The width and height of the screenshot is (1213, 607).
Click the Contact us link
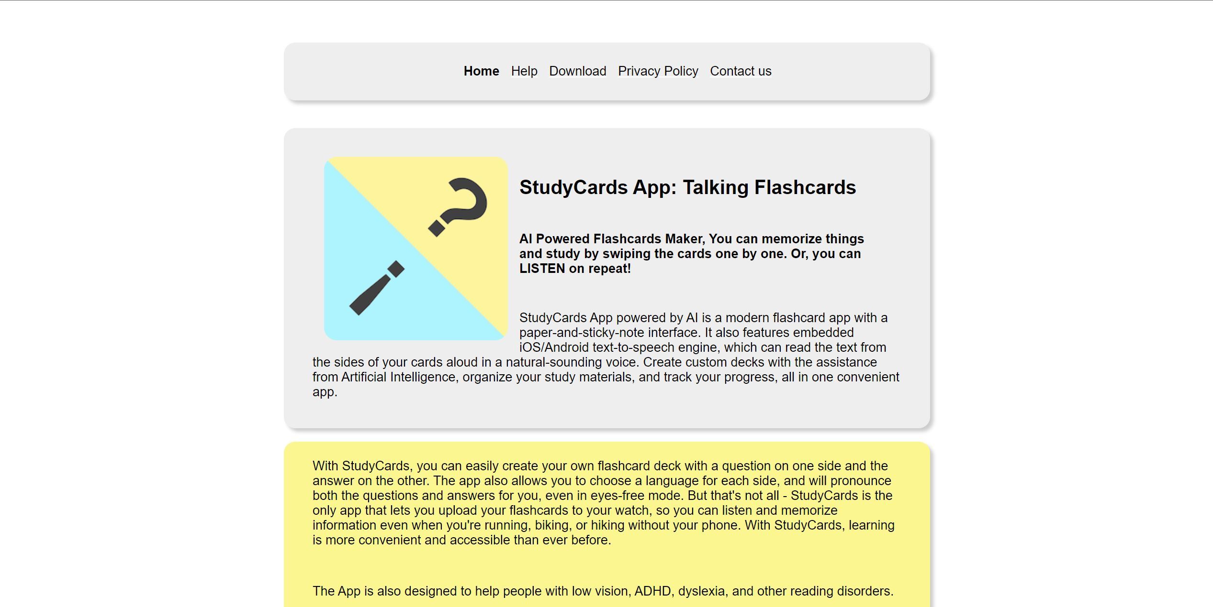pyautogui.click(x=740, y=70)
